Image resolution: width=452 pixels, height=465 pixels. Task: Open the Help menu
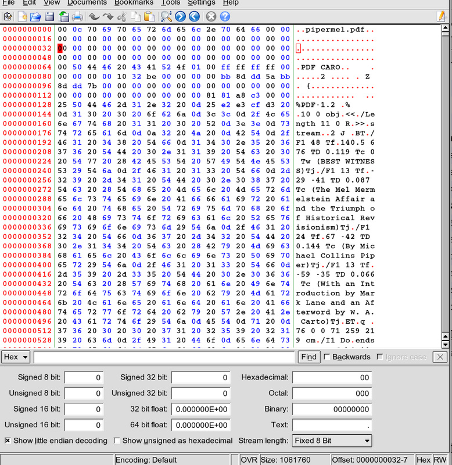[x=231, y=2]
